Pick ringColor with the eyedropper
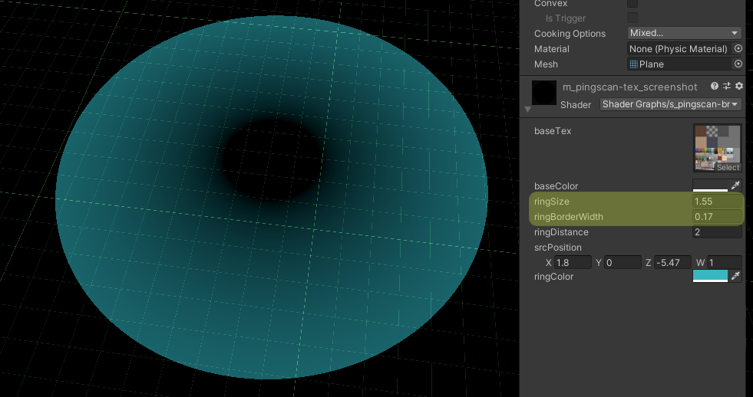This screenshot has width=753, height=397. [x=736, y=277]
